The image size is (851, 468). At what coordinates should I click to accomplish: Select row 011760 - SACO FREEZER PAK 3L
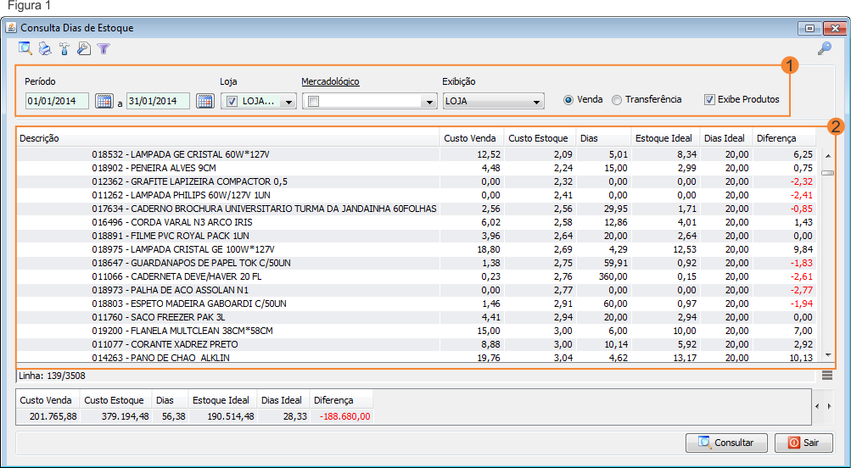coord(417,317)
